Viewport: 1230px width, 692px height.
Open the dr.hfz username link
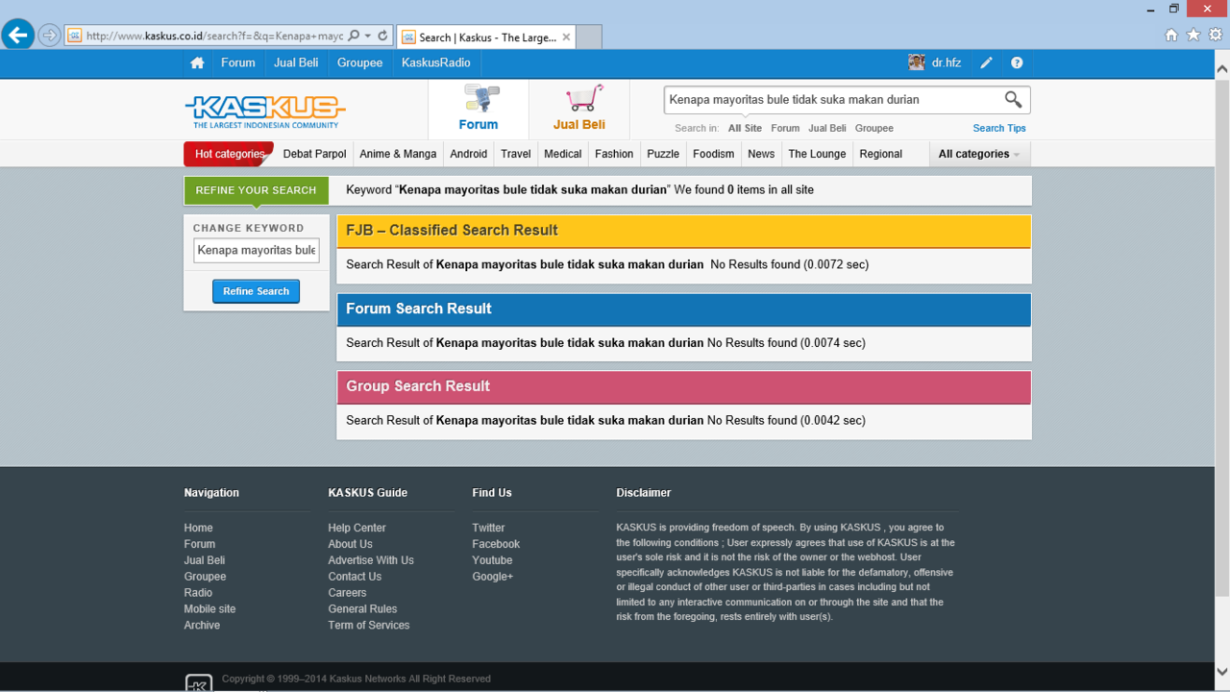pos(947,62)
